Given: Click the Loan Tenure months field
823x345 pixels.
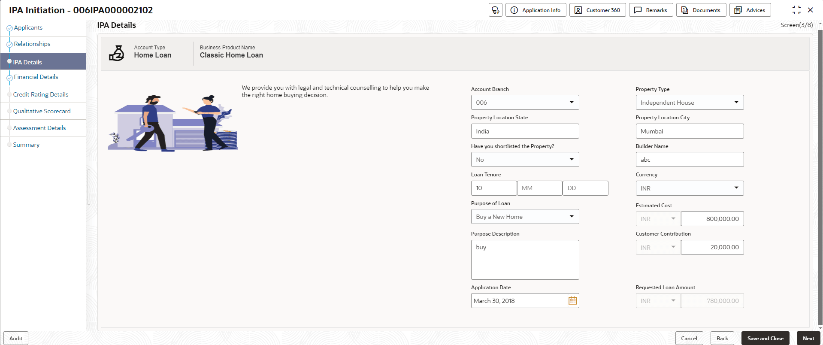Looking at the screenshot, I should pos(539,188).
